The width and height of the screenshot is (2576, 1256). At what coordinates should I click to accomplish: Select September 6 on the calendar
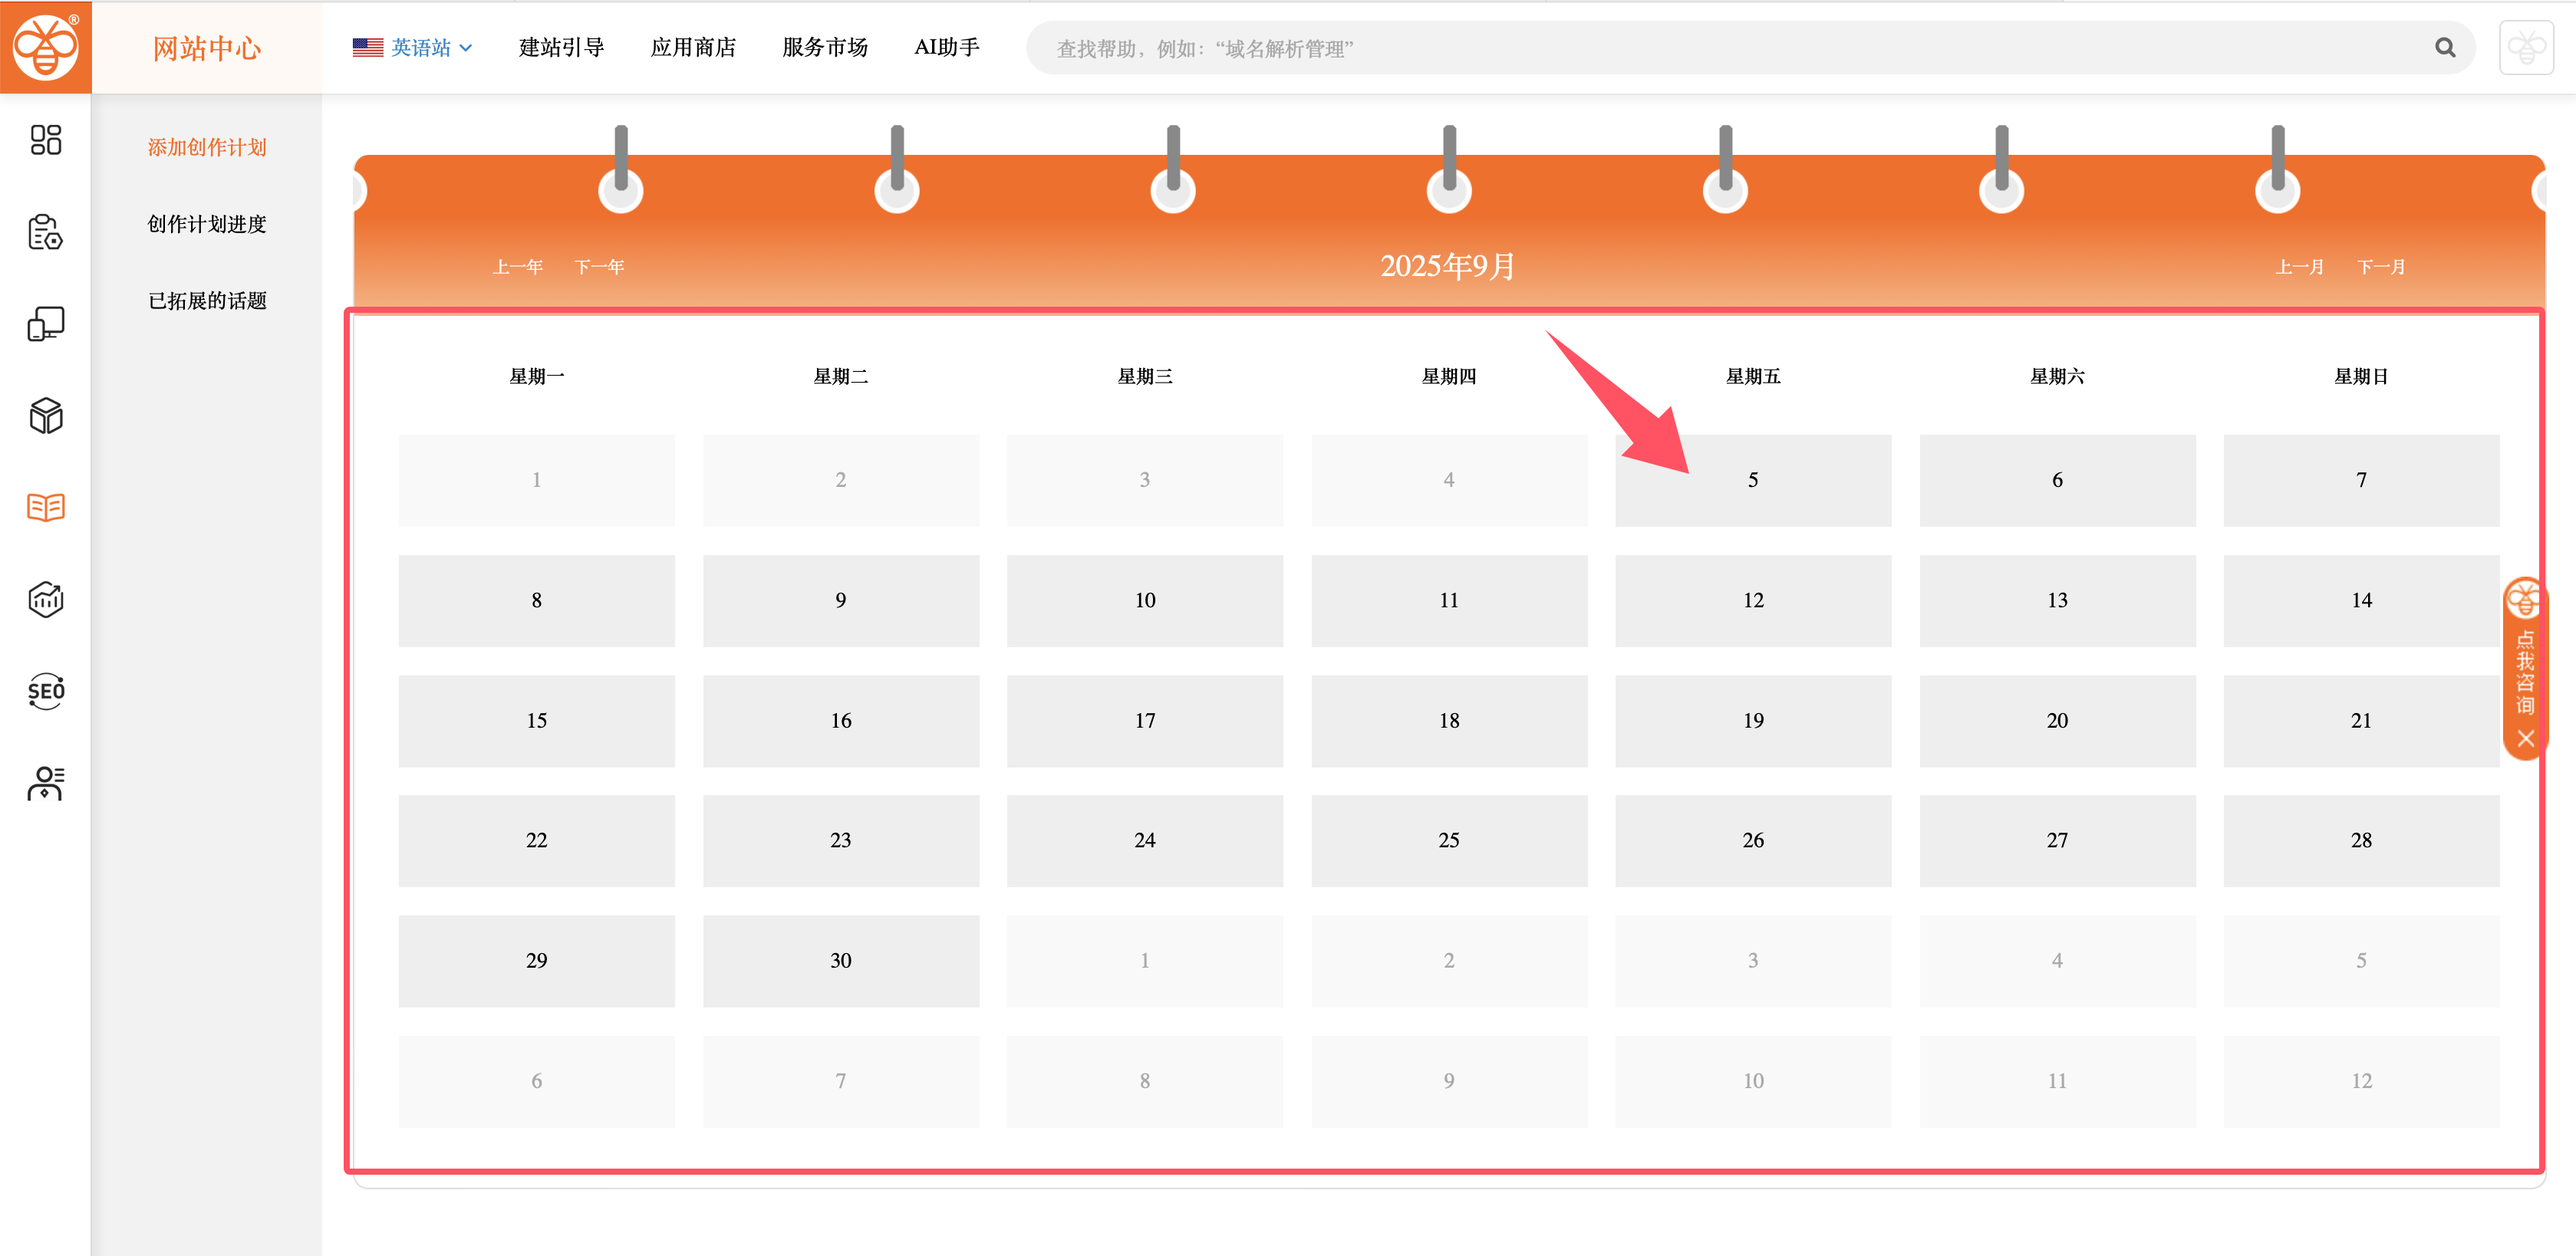click(x=2057, y=481)
